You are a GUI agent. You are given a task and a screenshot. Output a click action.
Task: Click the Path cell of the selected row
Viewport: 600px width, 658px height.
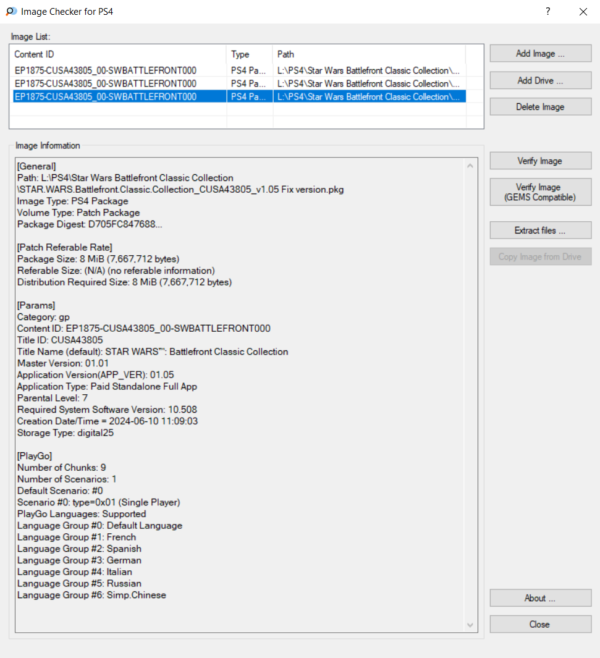coord(370,96)
